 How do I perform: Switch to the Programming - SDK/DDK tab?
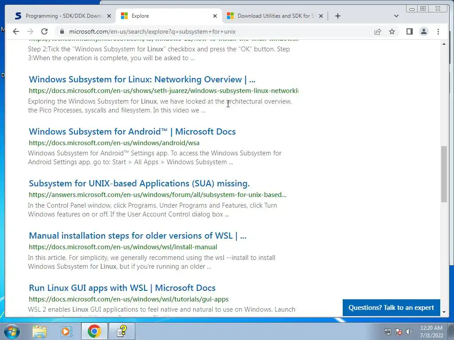(x=63, y=16)
